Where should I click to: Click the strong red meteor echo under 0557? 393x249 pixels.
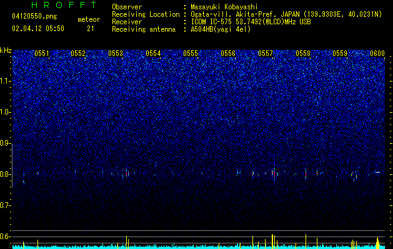click(x=274, y=173)
